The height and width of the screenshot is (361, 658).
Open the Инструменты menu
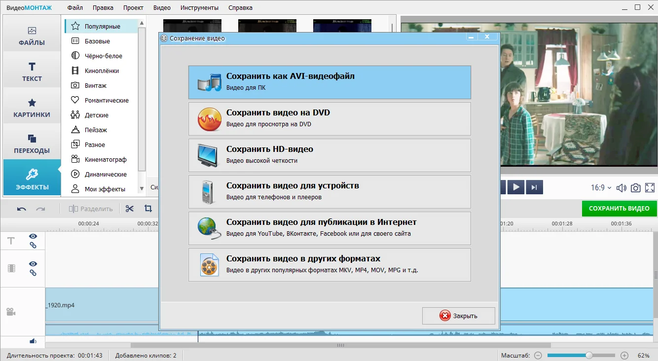[199, 7]
